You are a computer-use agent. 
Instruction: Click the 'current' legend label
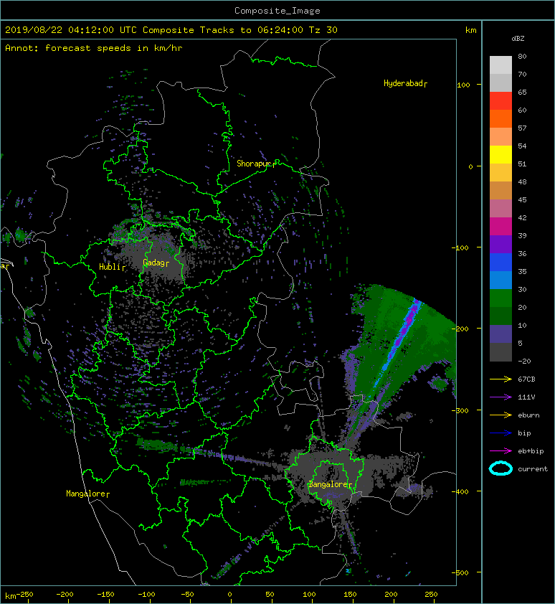pos(533,469)
